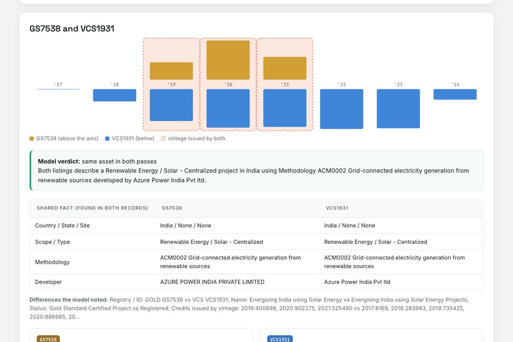513x342 pixels.
Task: Click the 'Methodology' row label
Action: [52, 262]
